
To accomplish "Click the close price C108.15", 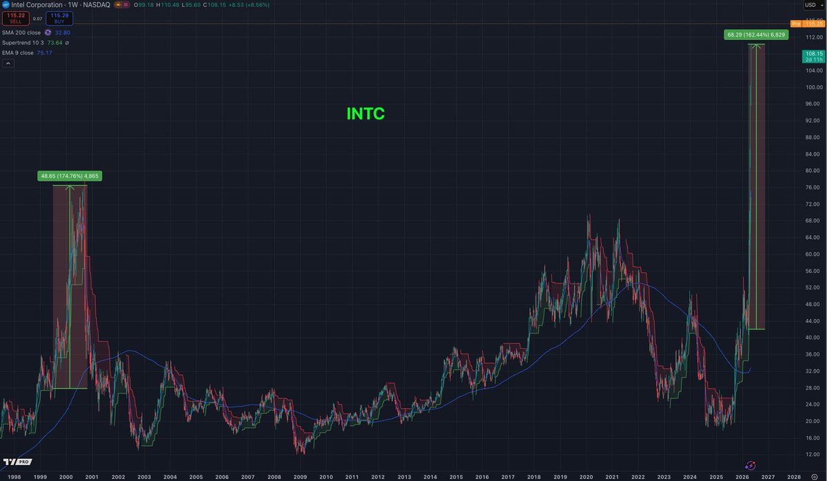I will coord(214,5).
